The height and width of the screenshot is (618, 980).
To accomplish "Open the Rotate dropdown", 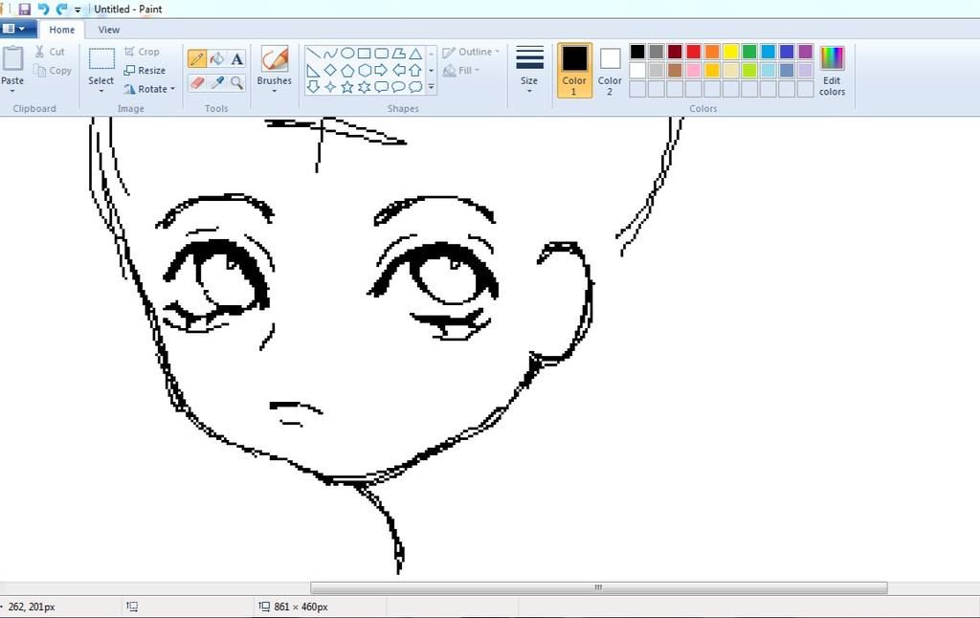I will coord(149,89).
